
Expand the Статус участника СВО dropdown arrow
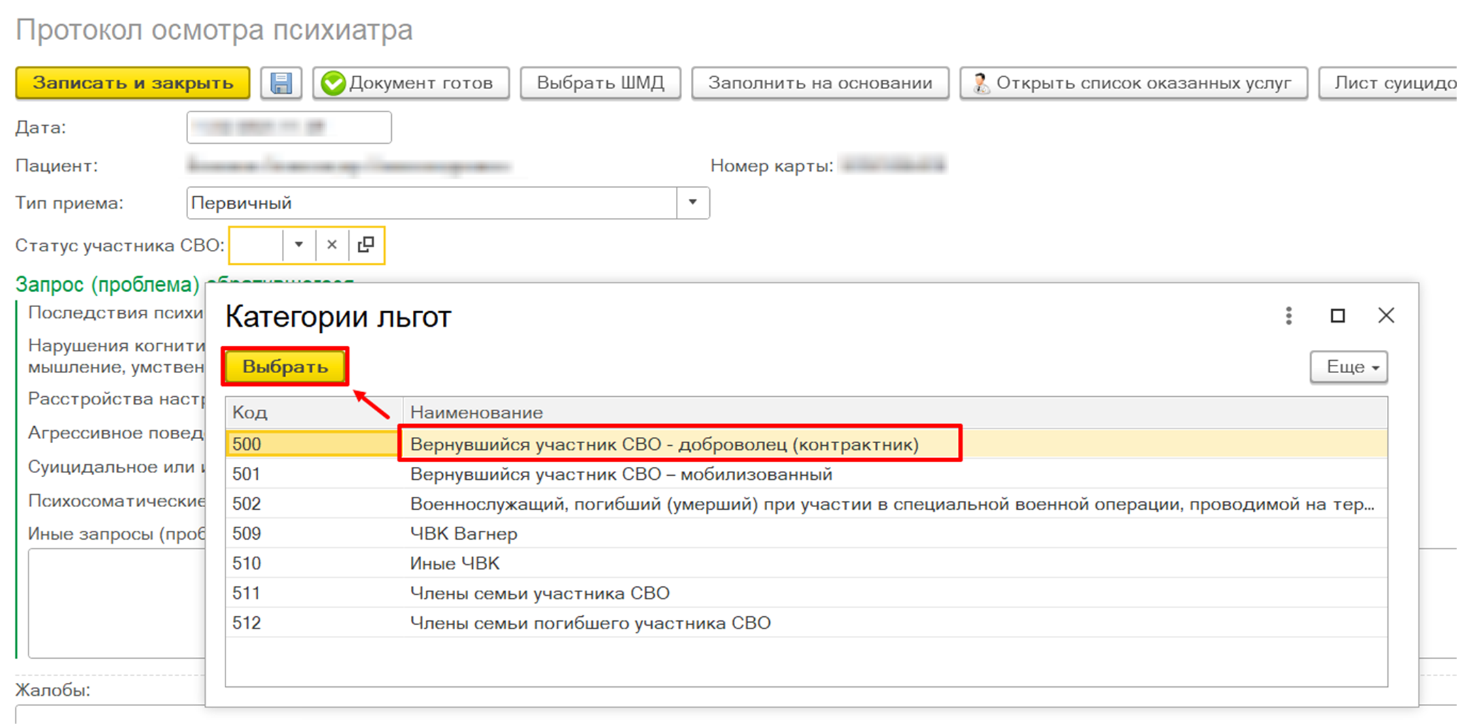point(298,244)
